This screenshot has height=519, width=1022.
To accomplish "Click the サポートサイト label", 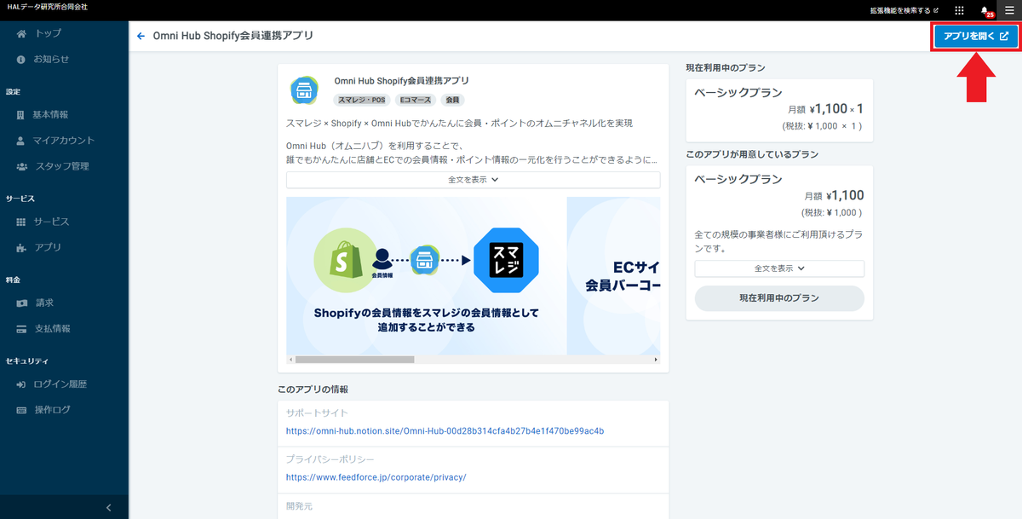I will [317, 413].
